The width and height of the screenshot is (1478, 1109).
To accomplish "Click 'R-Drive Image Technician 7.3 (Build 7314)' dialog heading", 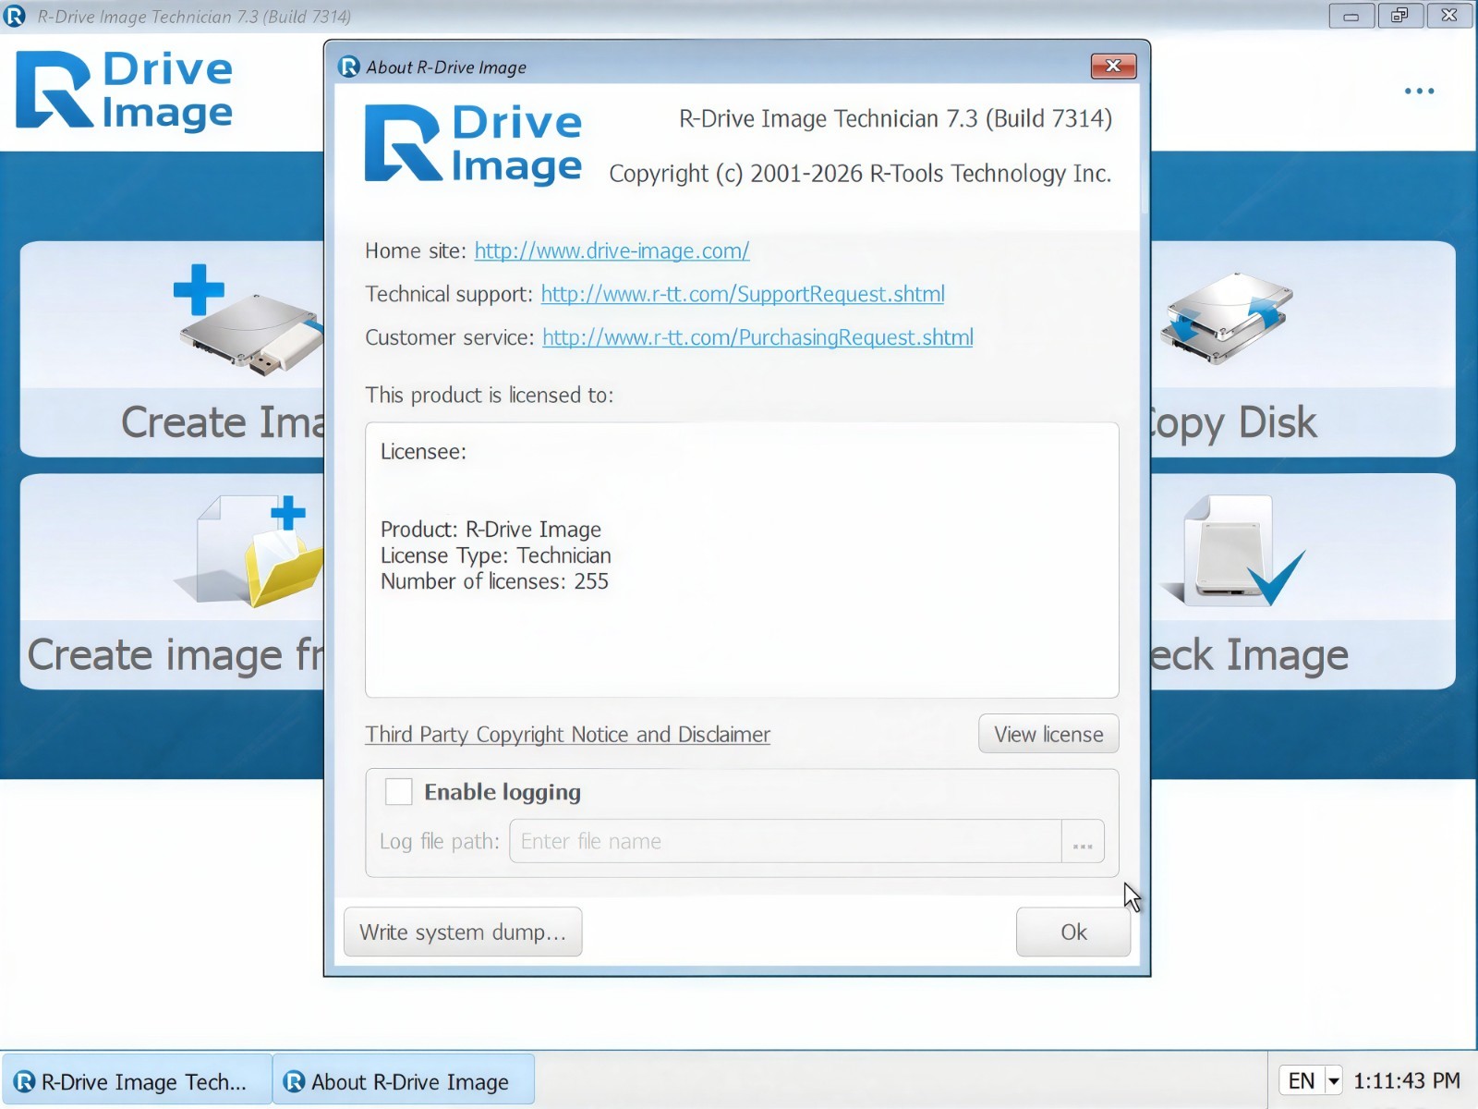I will tap(895, 118).
